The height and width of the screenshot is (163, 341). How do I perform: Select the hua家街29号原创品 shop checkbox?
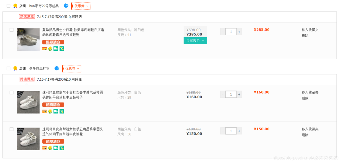pos(8,6)
